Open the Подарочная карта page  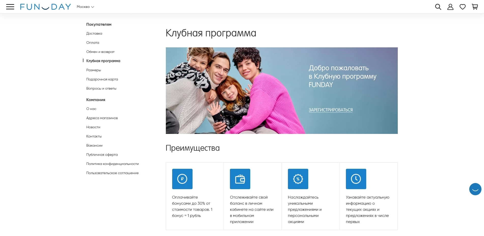tap(102, 79)
